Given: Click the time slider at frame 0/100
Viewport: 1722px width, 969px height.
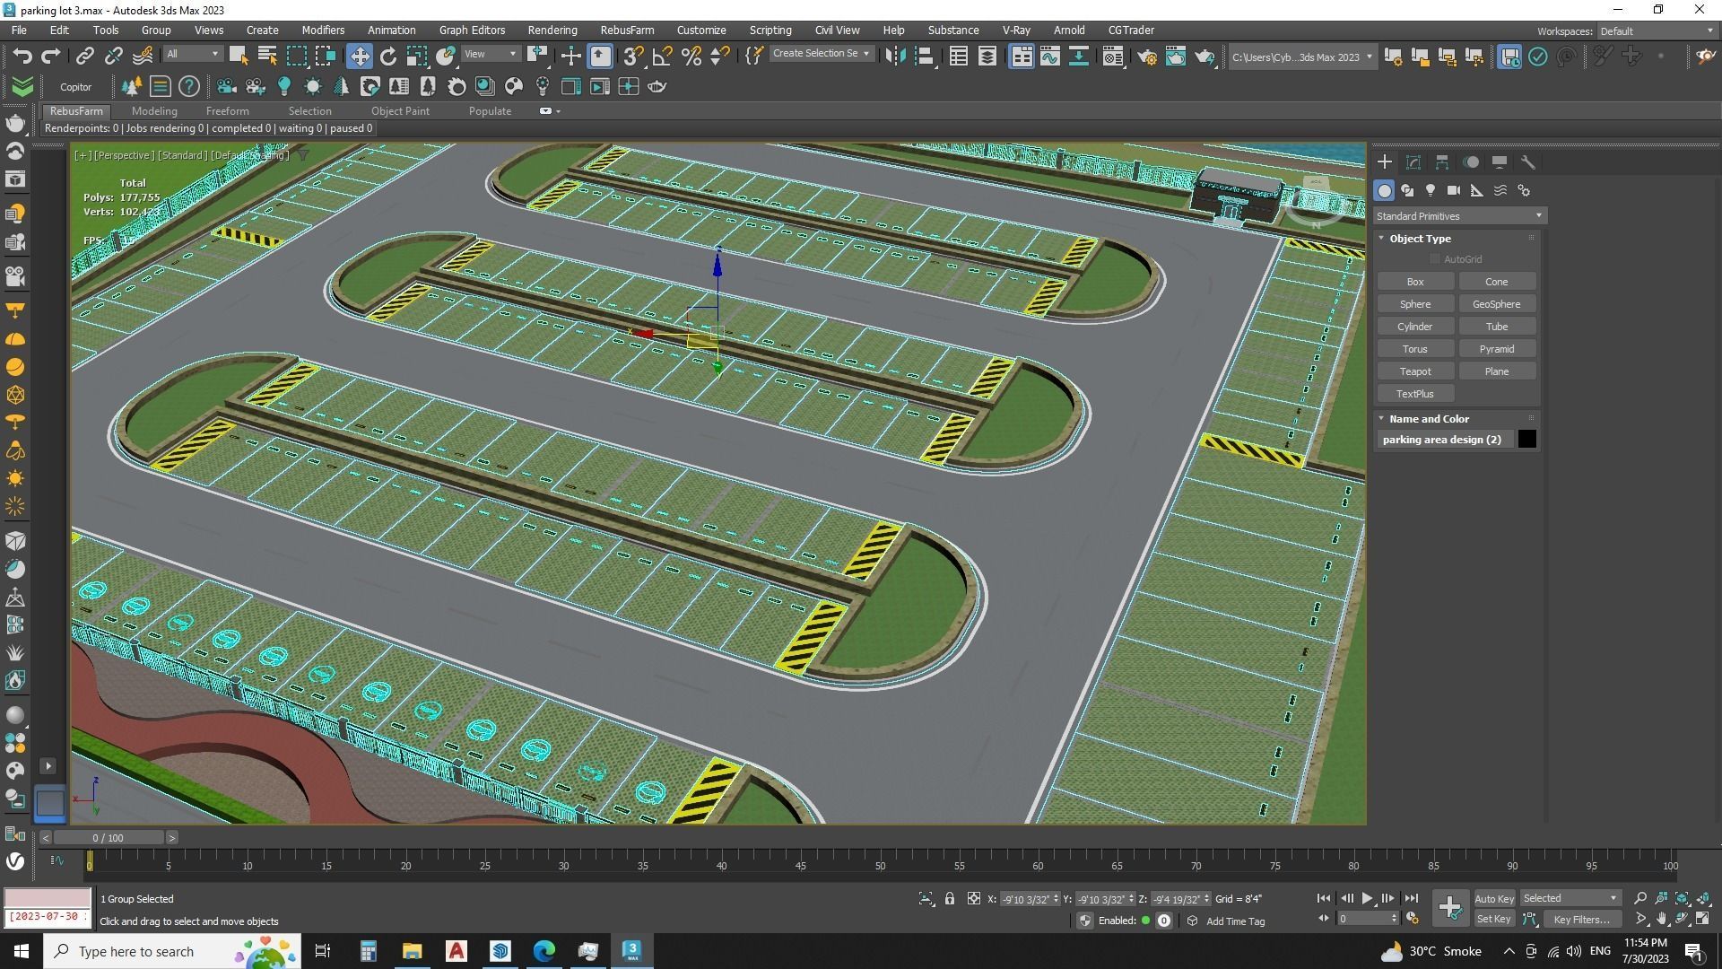Looking at the screenshot, I should pos(109,837).
